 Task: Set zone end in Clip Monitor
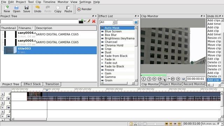click(x=149, y=79)
